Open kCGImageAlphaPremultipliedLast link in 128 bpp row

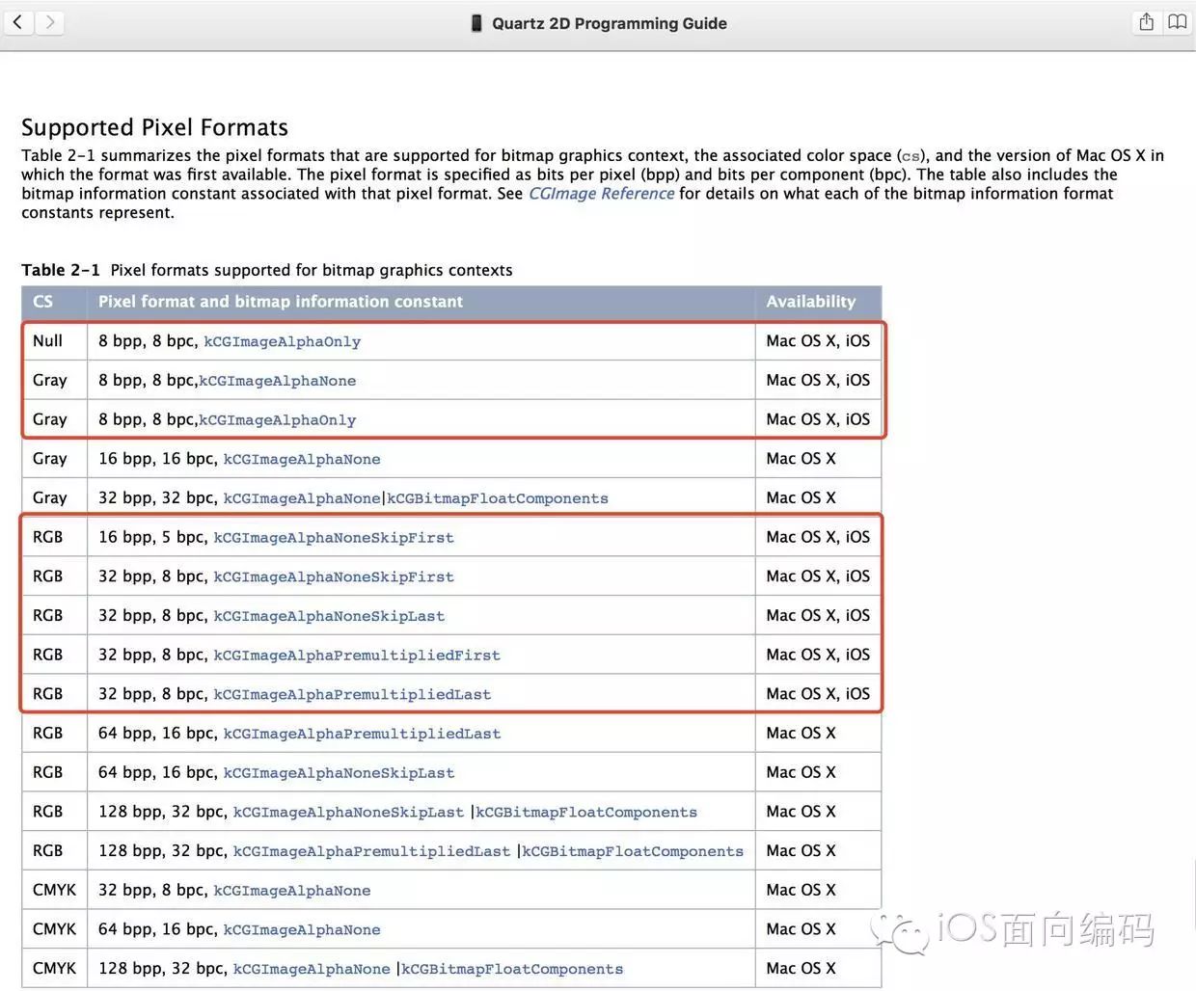pos(371,851)
